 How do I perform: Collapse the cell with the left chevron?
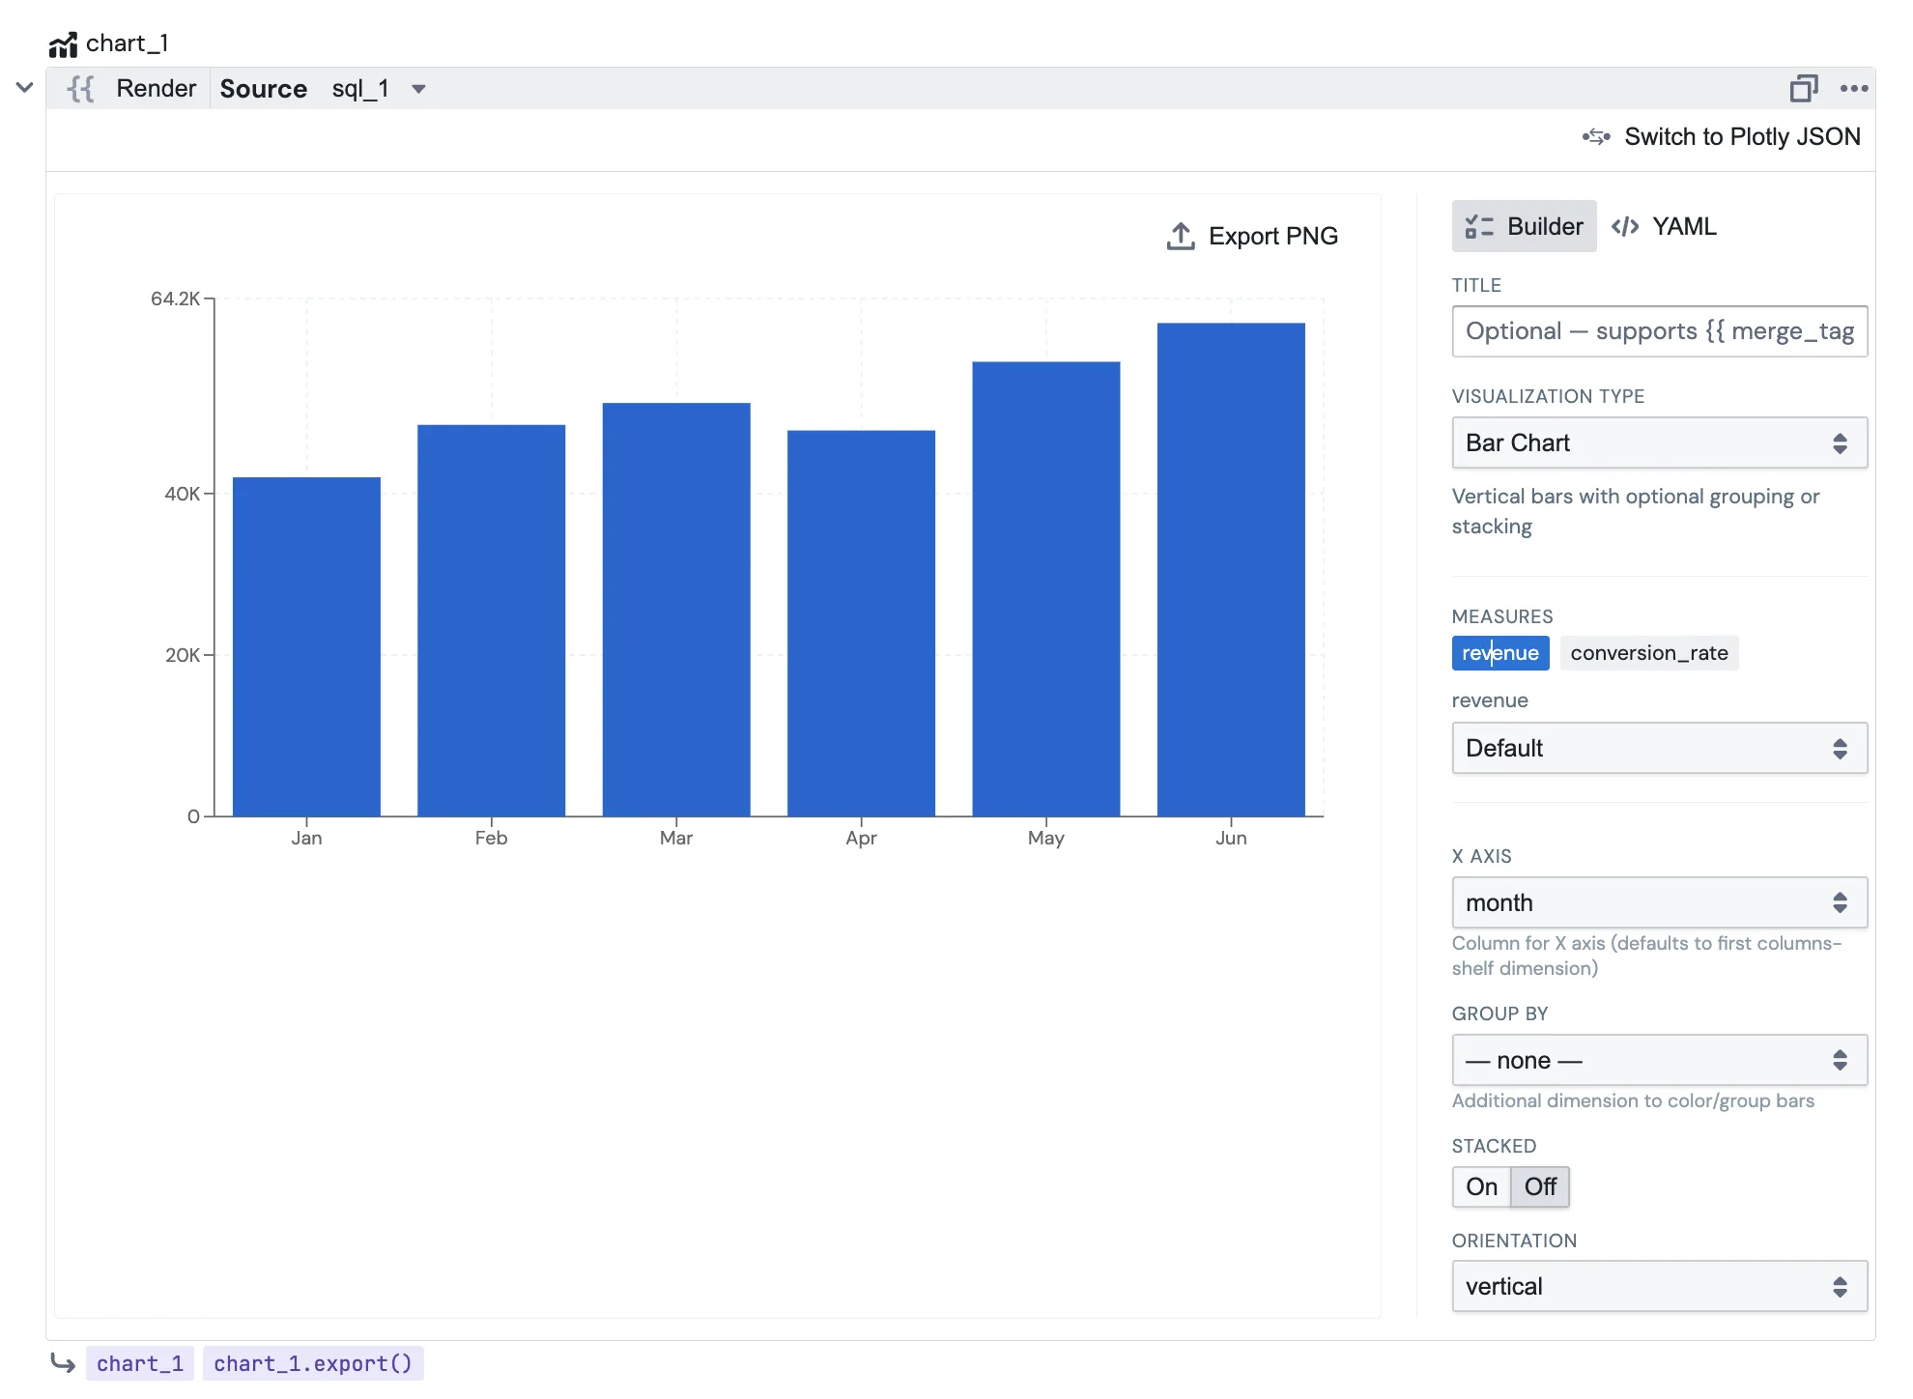pos(25,88)
